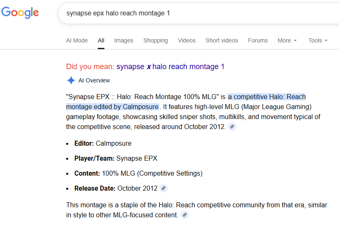Open the Short videos tab
Screen dimensions: 339x251
222,40
